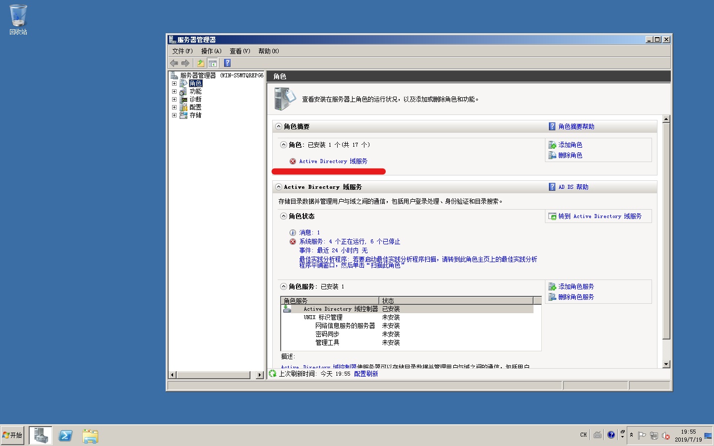
Task: Click the 添加角色 link
Action: [570, 145]
